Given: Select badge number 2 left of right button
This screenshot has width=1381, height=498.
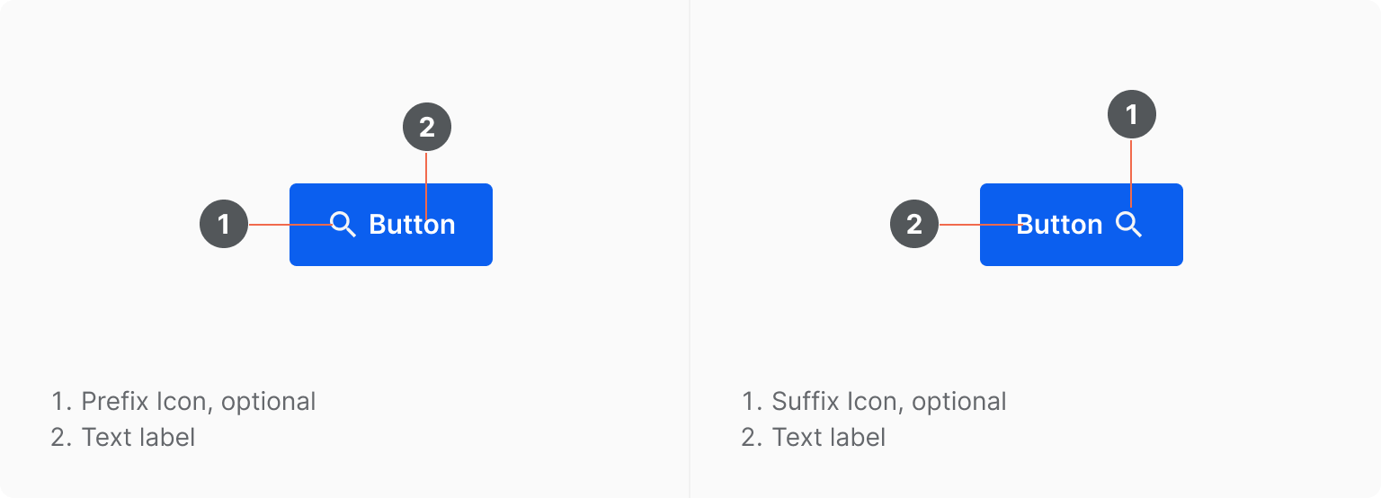Looking at the screenshot, I should click(x=914, y=224).
